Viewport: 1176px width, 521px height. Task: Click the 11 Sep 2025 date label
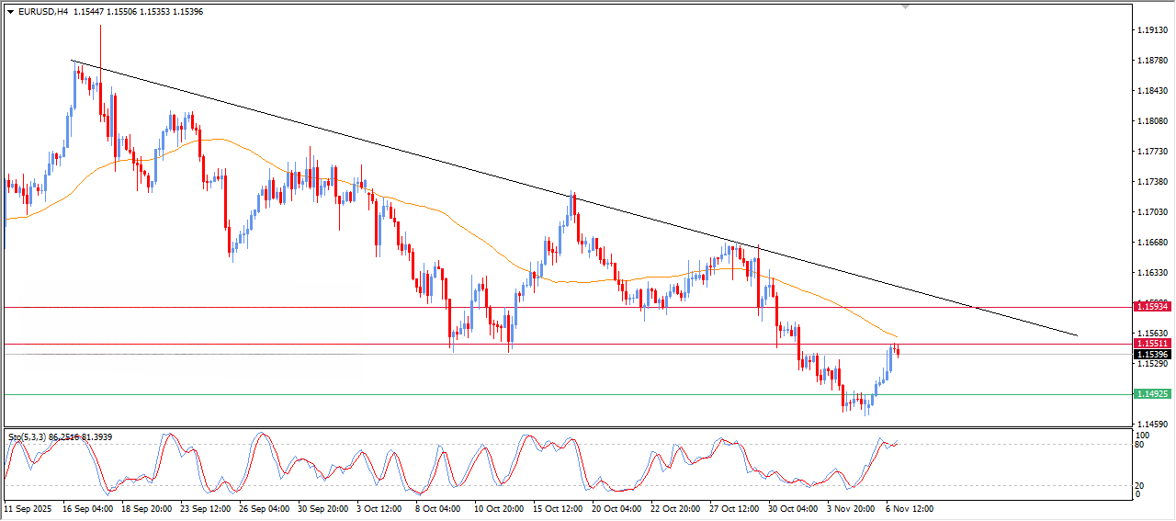click(x=28, y=508)
